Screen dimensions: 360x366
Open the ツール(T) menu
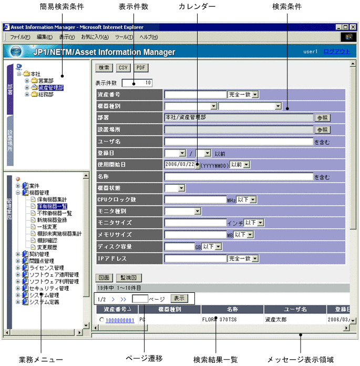pyautogui.click(x=124, y=37)
